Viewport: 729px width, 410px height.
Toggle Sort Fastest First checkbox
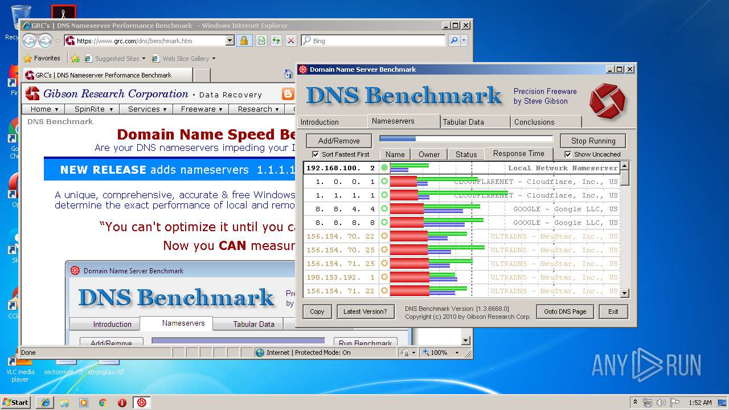coord(316,154)
